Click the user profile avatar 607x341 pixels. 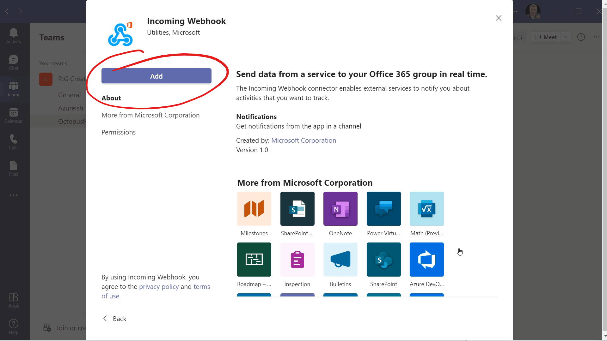click(x=533, y=11)
